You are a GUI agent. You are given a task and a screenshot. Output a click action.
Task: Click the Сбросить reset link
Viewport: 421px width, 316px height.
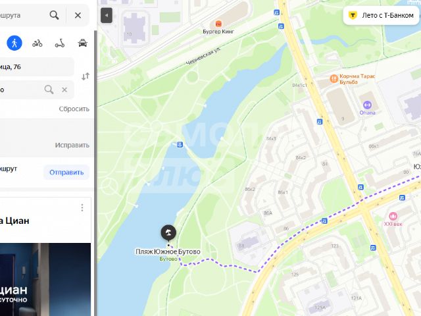click(74, 109)
